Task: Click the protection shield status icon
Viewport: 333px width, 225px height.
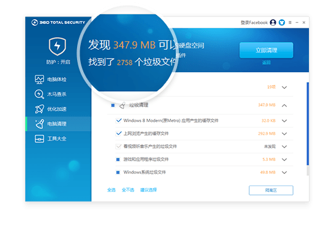Action: [x=57, y=46]
